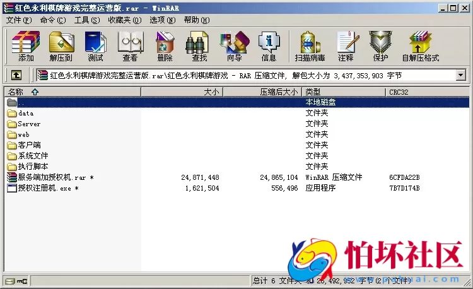Open the 选项(N) menu

[162, 20]
